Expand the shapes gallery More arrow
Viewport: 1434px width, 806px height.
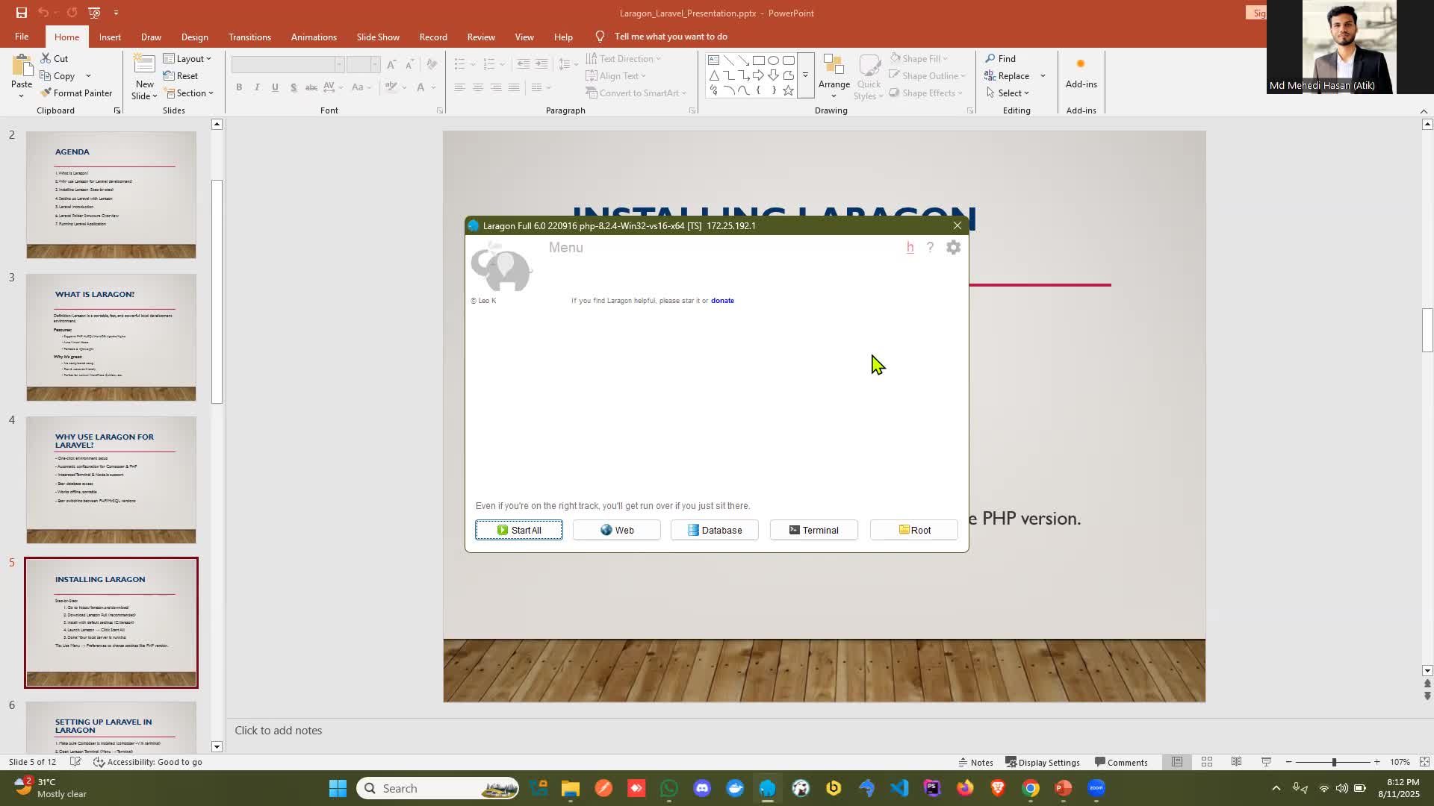pos(805,75)
